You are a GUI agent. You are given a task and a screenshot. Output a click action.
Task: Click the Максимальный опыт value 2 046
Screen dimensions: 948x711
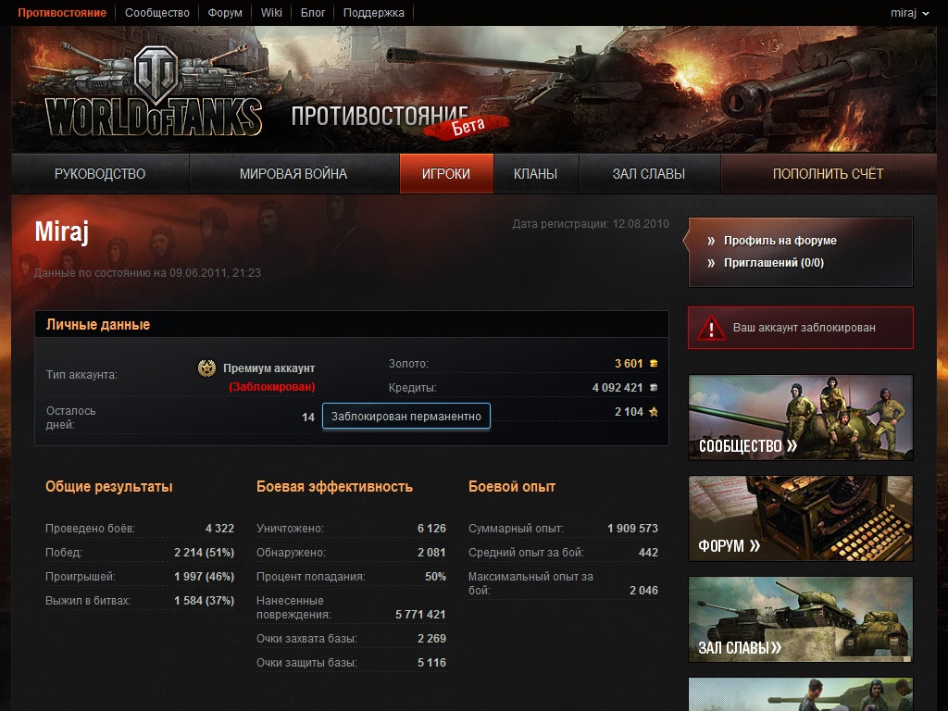[644, 591]
